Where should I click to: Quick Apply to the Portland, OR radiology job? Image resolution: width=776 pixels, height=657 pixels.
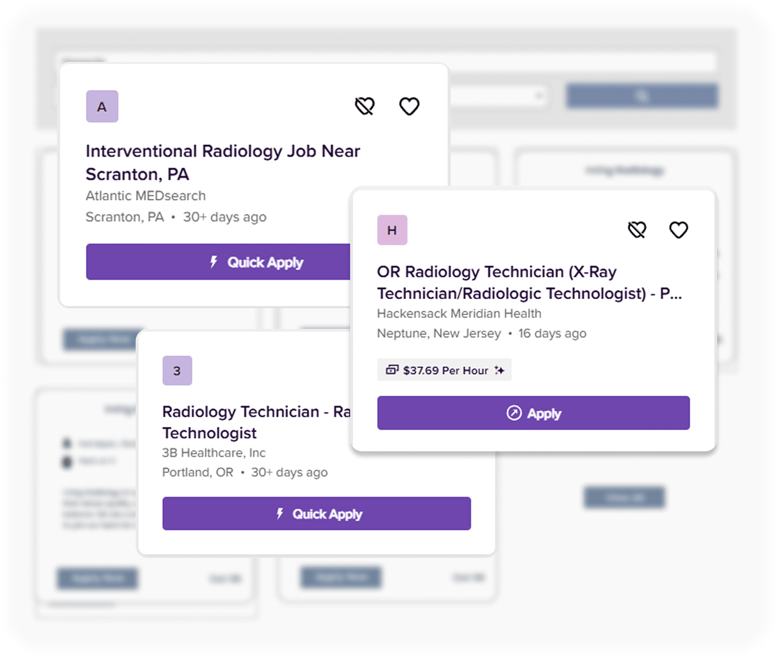click(316, 513)
